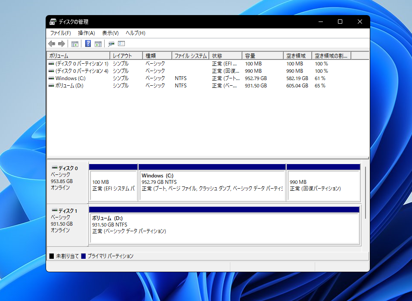This screenshot has height=301, width=412.
Task: Open the 操作(A) menu
Action: [x=87, y=33]
